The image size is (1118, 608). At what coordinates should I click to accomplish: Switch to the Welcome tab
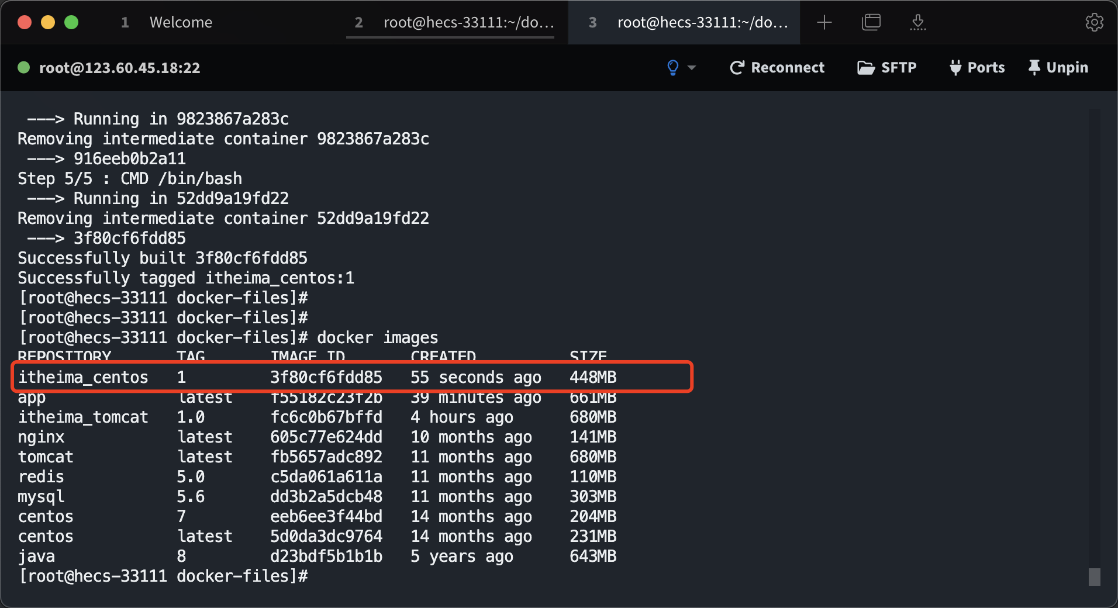(181, 22)
